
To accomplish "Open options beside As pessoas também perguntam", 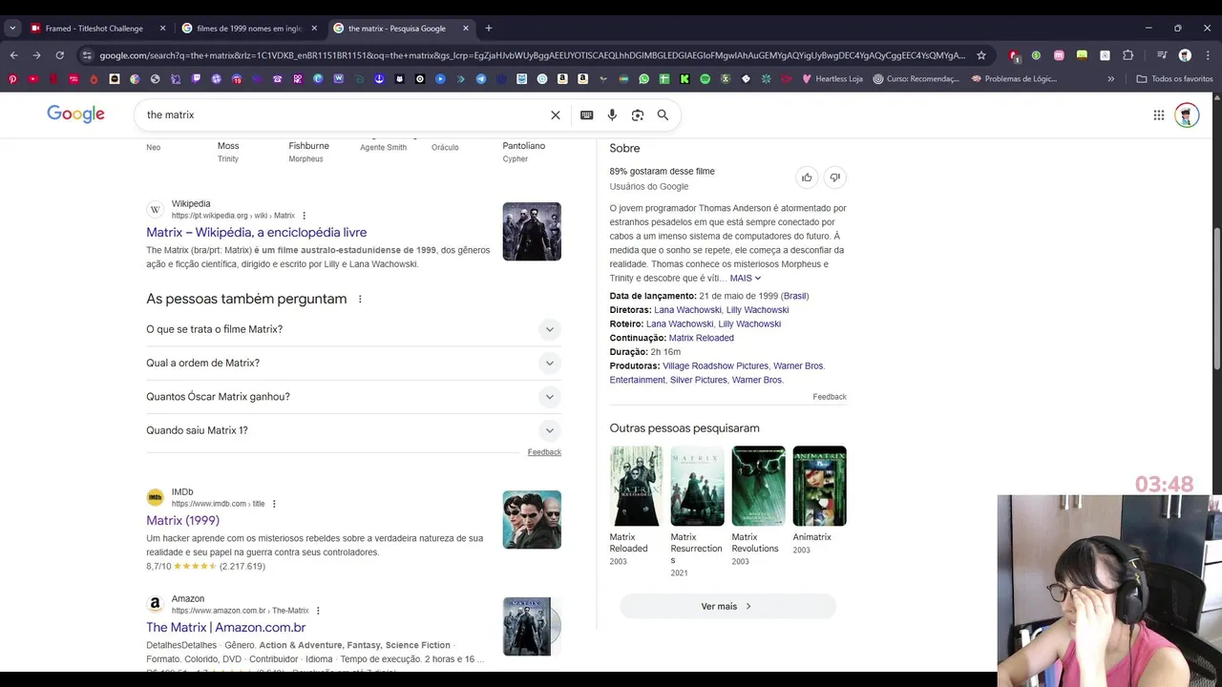I will (x=360, y=300).
